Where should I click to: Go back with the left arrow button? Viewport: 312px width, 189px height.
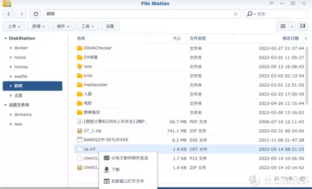(x=8, y=14)
